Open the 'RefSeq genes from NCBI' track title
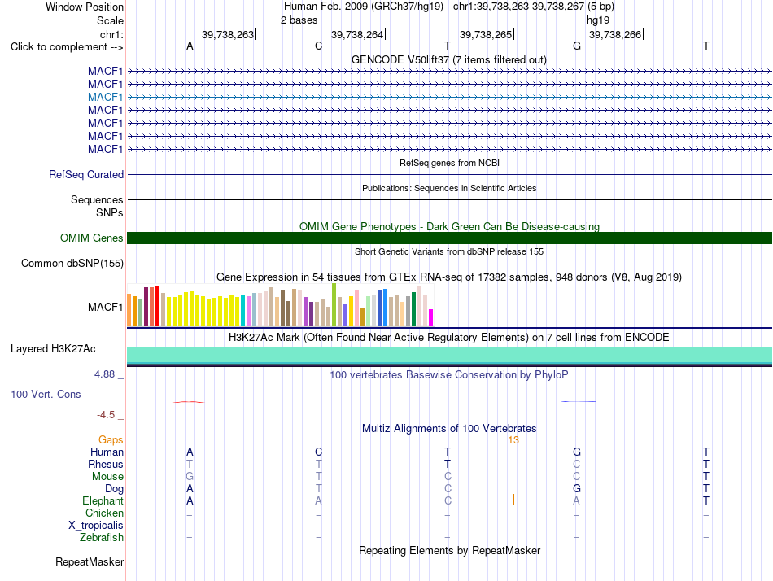The image size is (773, 581). click(450, 163)
